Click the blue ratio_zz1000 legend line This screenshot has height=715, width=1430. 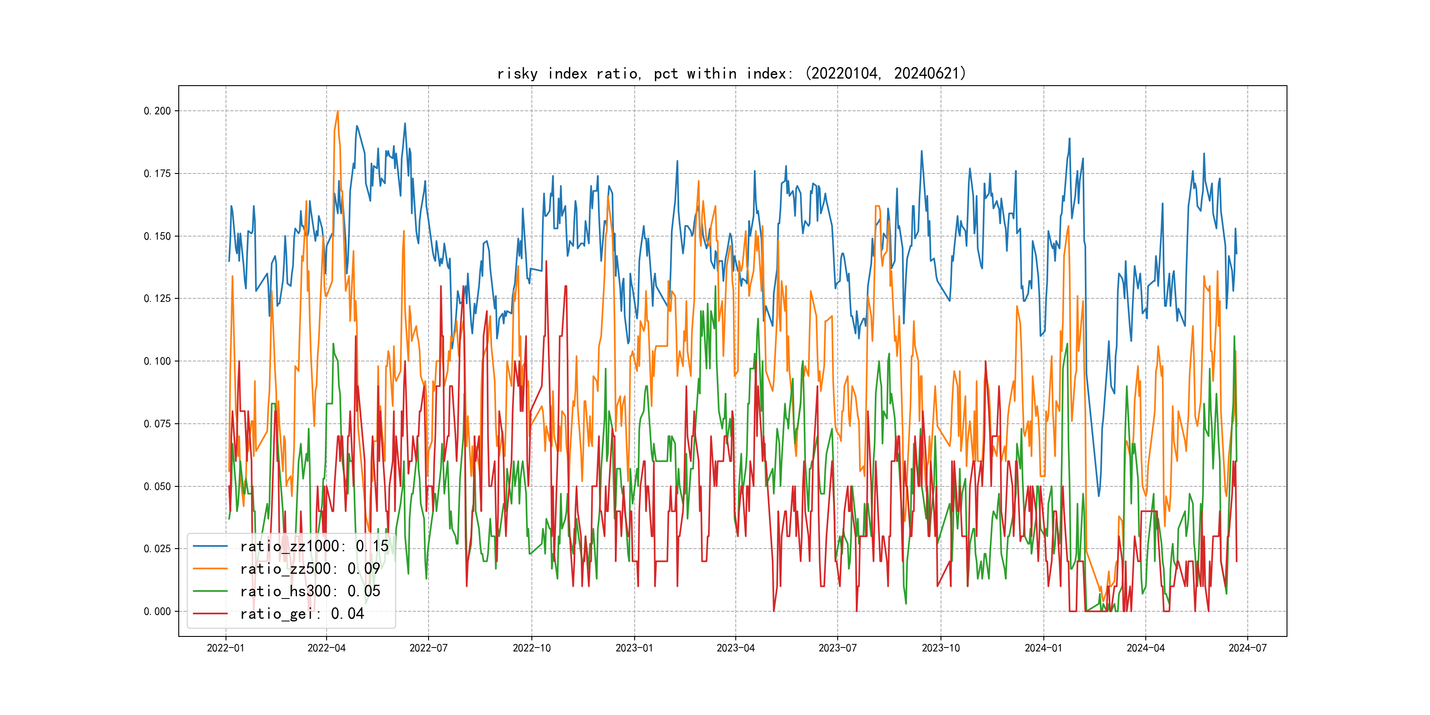pos(210,546)
